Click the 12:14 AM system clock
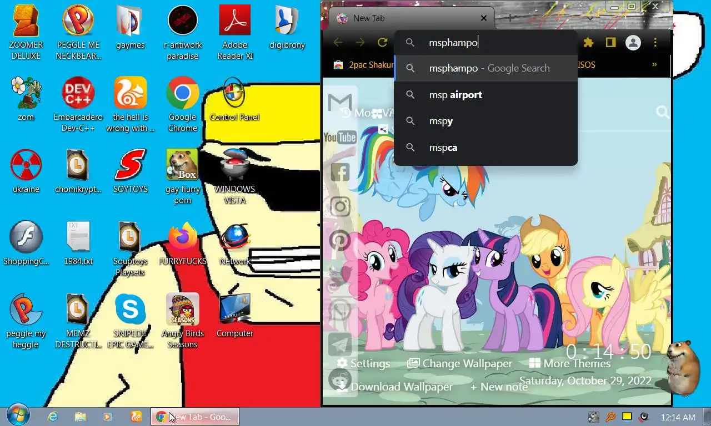The width and height of the screenshot is (711, 426). coord(678,417)
